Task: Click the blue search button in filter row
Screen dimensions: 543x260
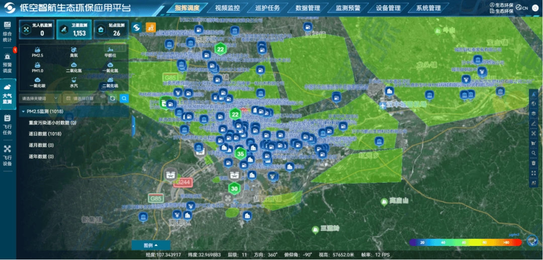Action: [124, 98]
